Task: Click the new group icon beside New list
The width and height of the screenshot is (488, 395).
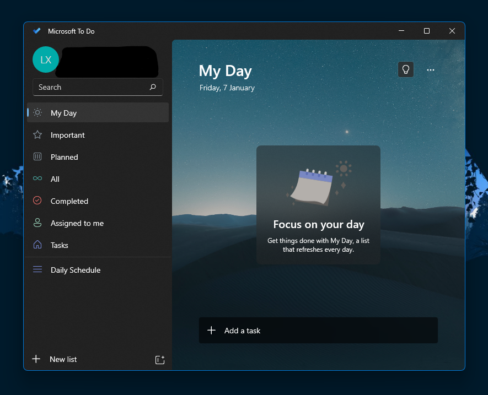Action: 160,360
